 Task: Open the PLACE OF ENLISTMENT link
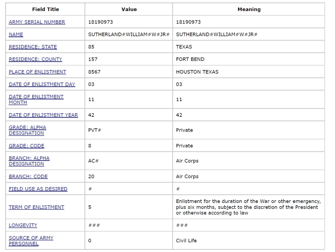pyautogui.click(x=37, y=72)
